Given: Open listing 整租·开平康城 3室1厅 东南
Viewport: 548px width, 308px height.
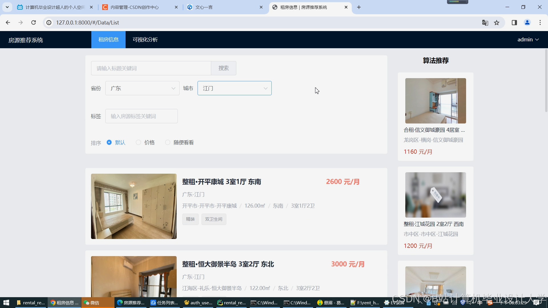Looking at the screenshot, I should click(x=221, y=182).
